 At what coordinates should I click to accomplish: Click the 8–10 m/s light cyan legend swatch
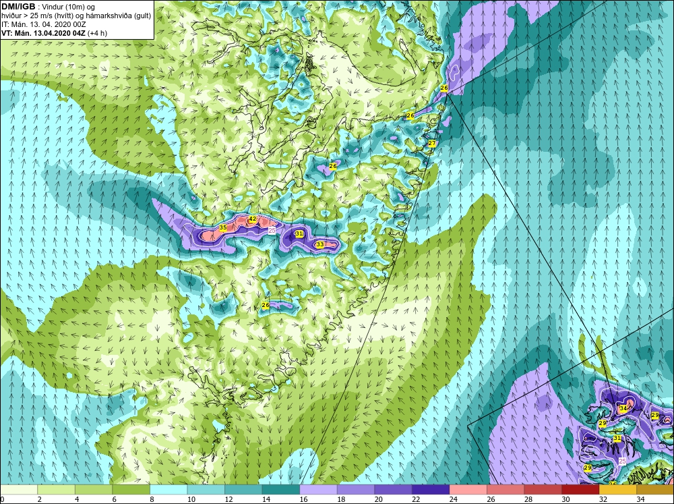pos(168,489)
